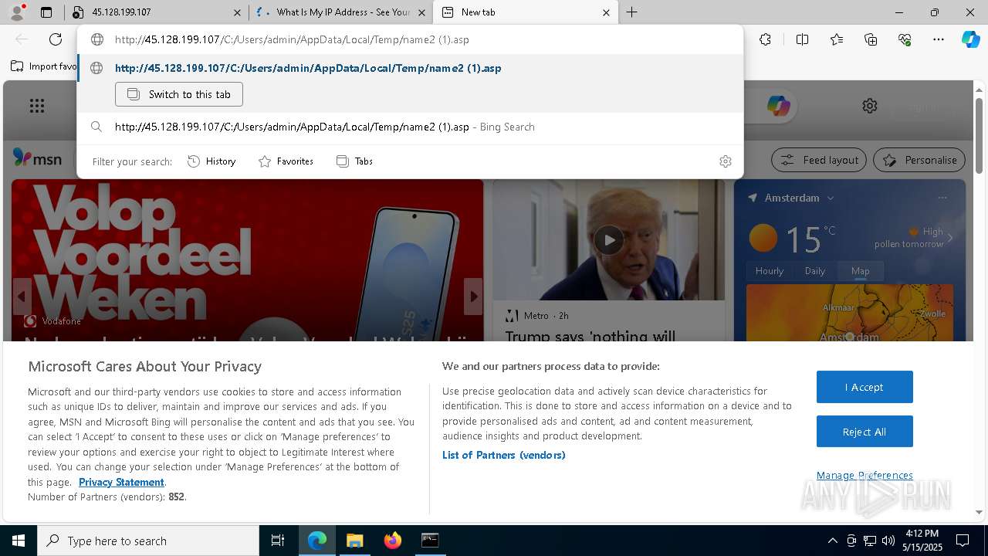This screenshot has height=556, width=988.
Task: Show the previous carousel slide
Action: (x=22, y=297)
